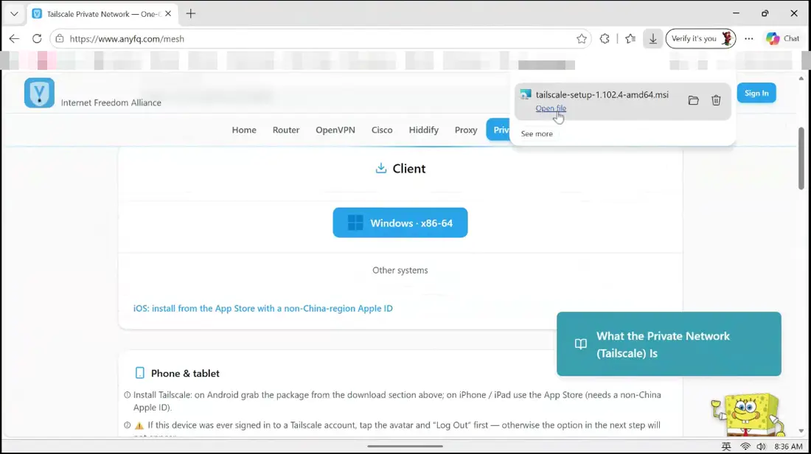Open the Favorites list icon

630,39
